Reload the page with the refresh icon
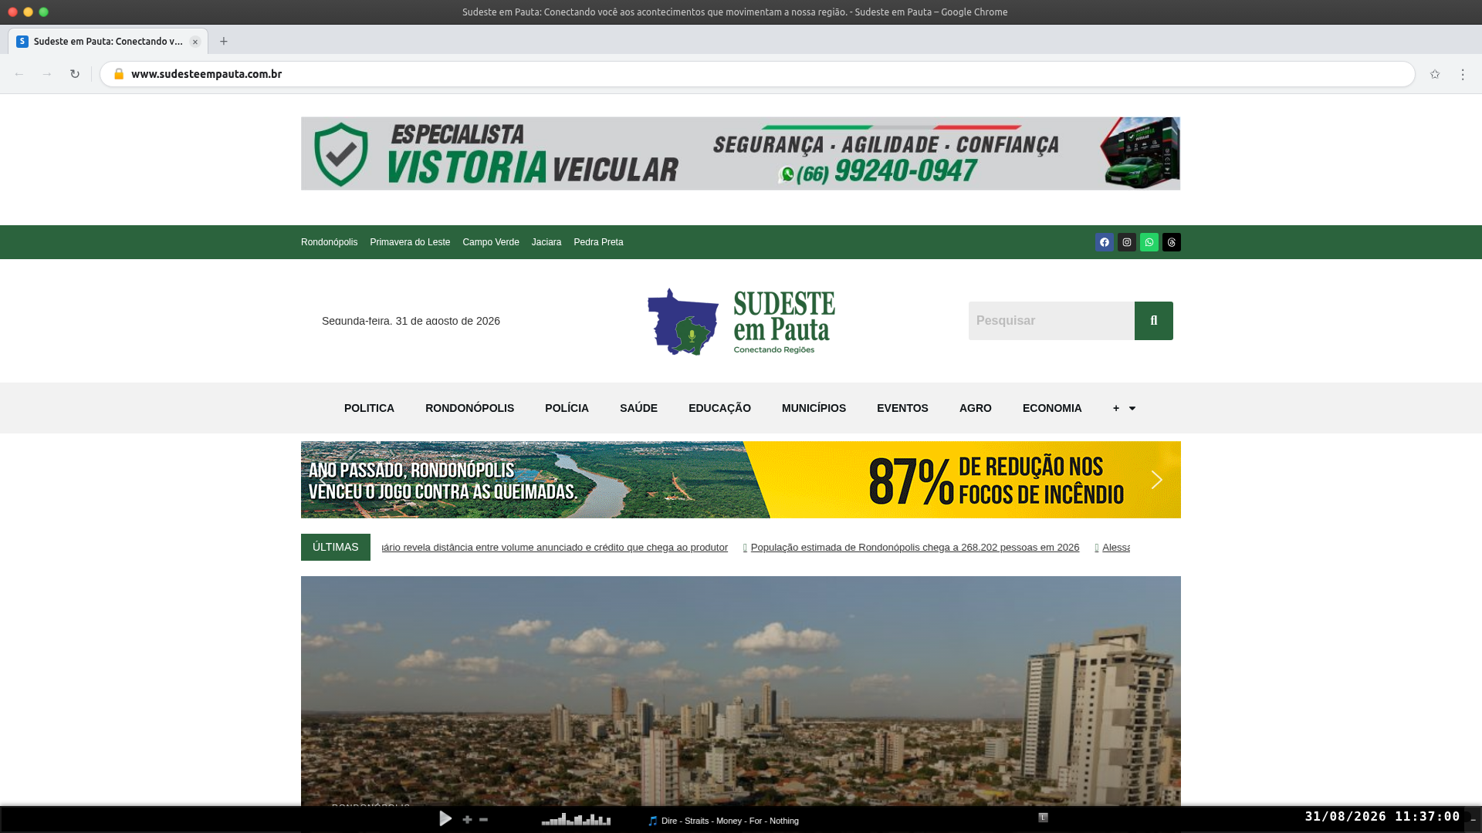Screen dimensions: 1482x833 click(75, 74)
